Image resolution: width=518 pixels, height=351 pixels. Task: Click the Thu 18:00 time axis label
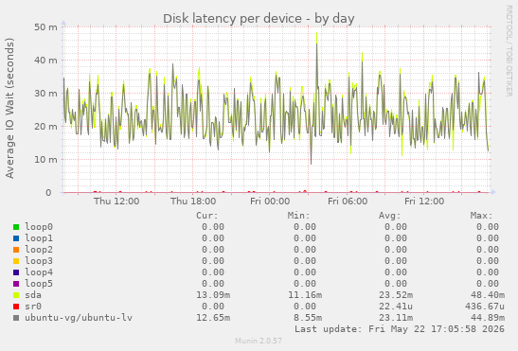point(193,202)
